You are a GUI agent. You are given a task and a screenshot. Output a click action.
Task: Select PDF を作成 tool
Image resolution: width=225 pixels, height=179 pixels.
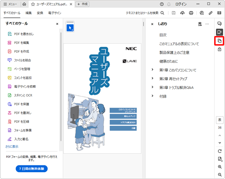pyautogui.click(x=18, y=51)
